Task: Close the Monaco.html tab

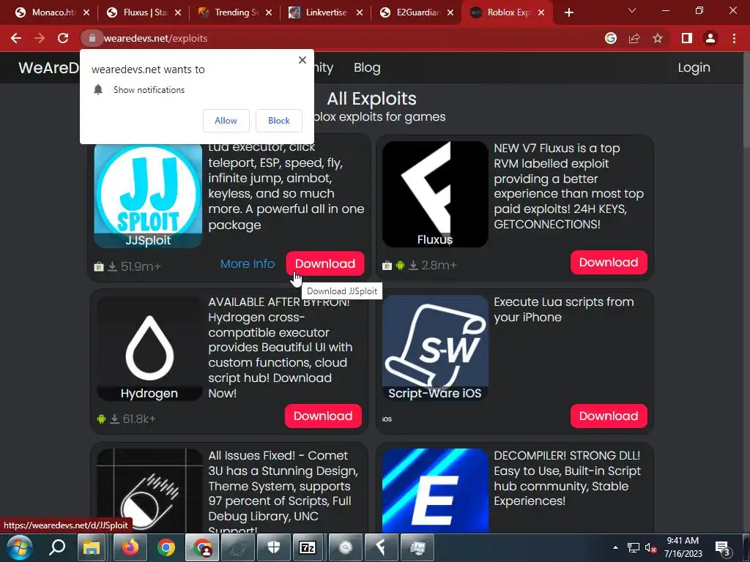Action: (x=86, y=12)
